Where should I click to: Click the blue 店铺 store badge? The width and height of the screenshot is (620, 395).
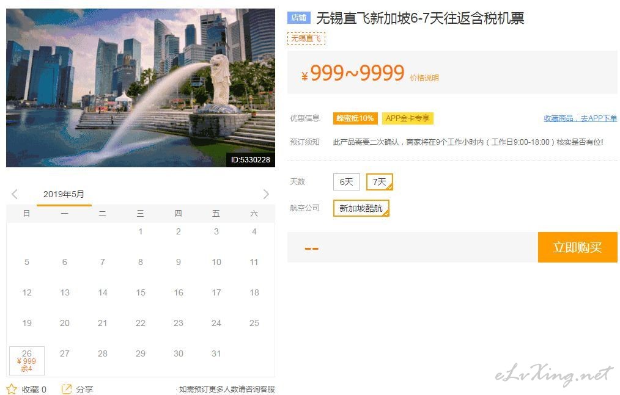tap(299, 18)
